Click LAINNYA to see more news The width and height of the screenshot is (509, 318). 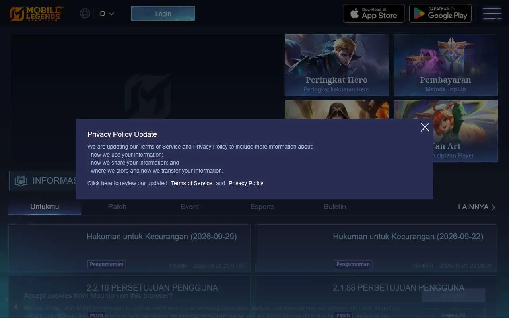coord(477,207)
